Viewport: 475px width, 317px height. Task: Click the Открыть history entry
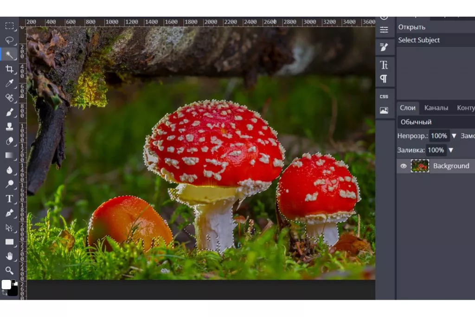(x=411, y=27)
